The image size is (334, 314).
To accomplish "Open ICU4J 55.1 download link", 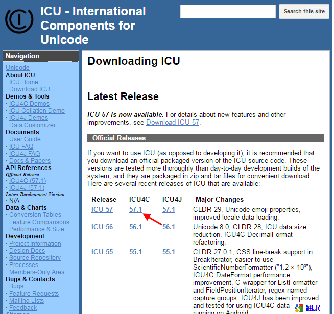I will click(169, 252).
